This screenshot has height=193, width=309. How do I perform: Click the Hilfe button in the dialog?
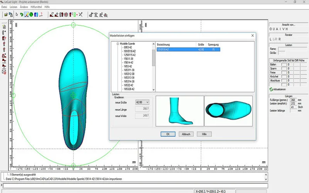point(204,134)
